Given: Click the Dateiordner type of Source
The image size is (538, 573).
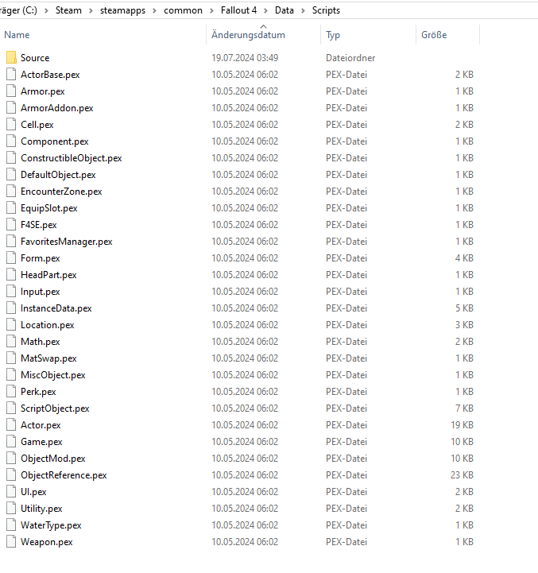Looking at the screenshot, I should coord(350,58).
